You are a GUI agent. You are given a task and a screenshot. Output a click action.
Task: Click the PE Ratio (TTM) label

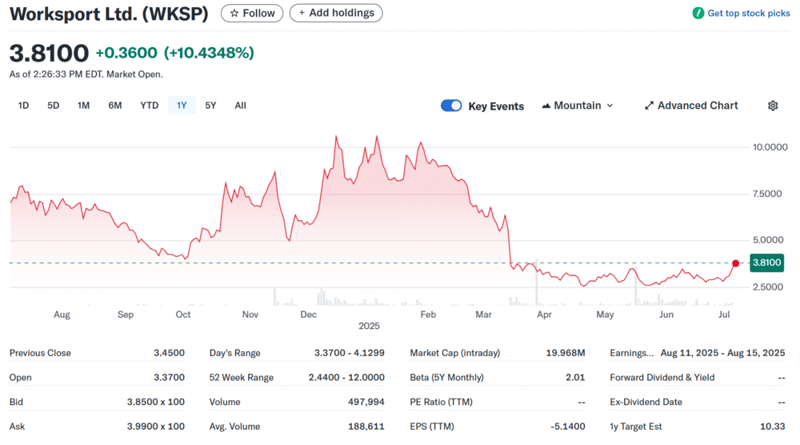442,402
